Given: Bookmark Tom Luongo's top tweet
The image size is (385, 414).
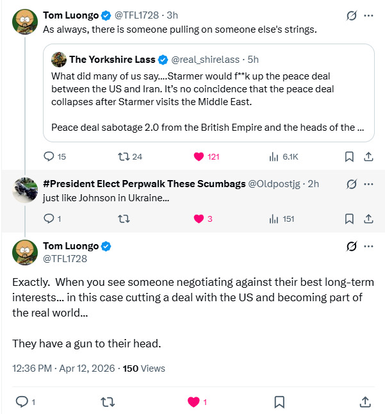Looking at the screenshot, I should tap(349, 156).
